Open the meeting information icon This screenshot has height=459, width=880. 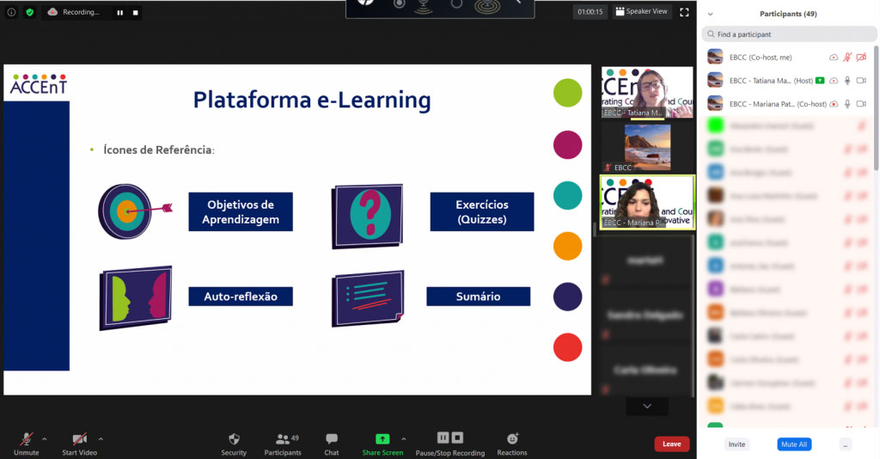(11, 12)
